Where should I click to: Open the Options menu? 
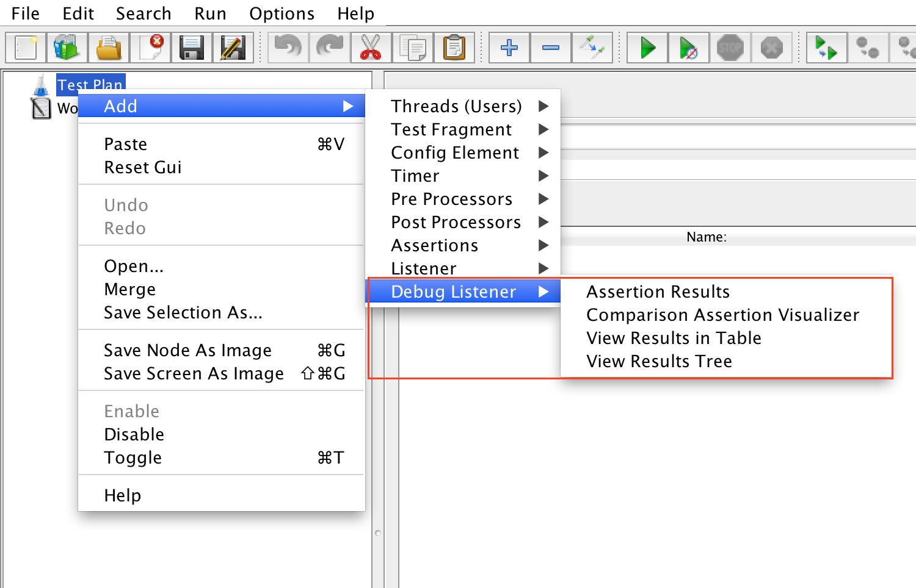point(282,13)
